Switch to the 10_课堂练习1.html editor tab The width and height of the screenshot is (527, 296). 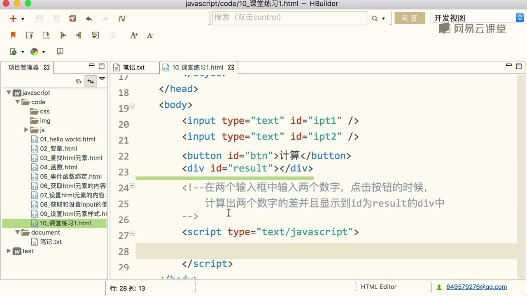coord(198,67)
